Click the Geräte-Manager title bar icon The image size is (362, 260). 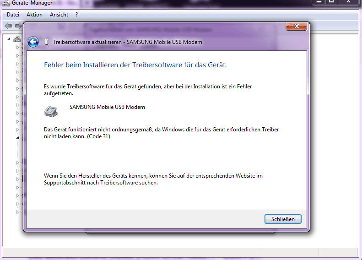6,3
